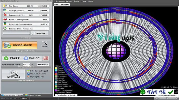
Task: Open SETTINGS gears button
Action: [x=13, y=74]
